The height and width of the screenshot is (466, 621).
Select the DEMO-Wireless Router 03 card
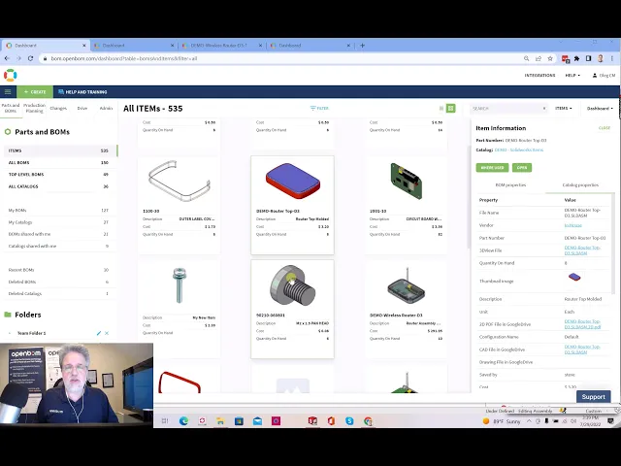406,309
